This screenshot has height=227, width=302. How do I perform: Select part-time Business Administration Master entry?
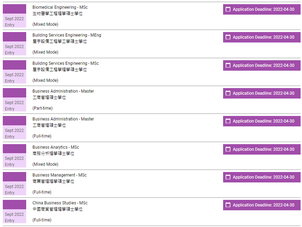[x=63, y=91]
